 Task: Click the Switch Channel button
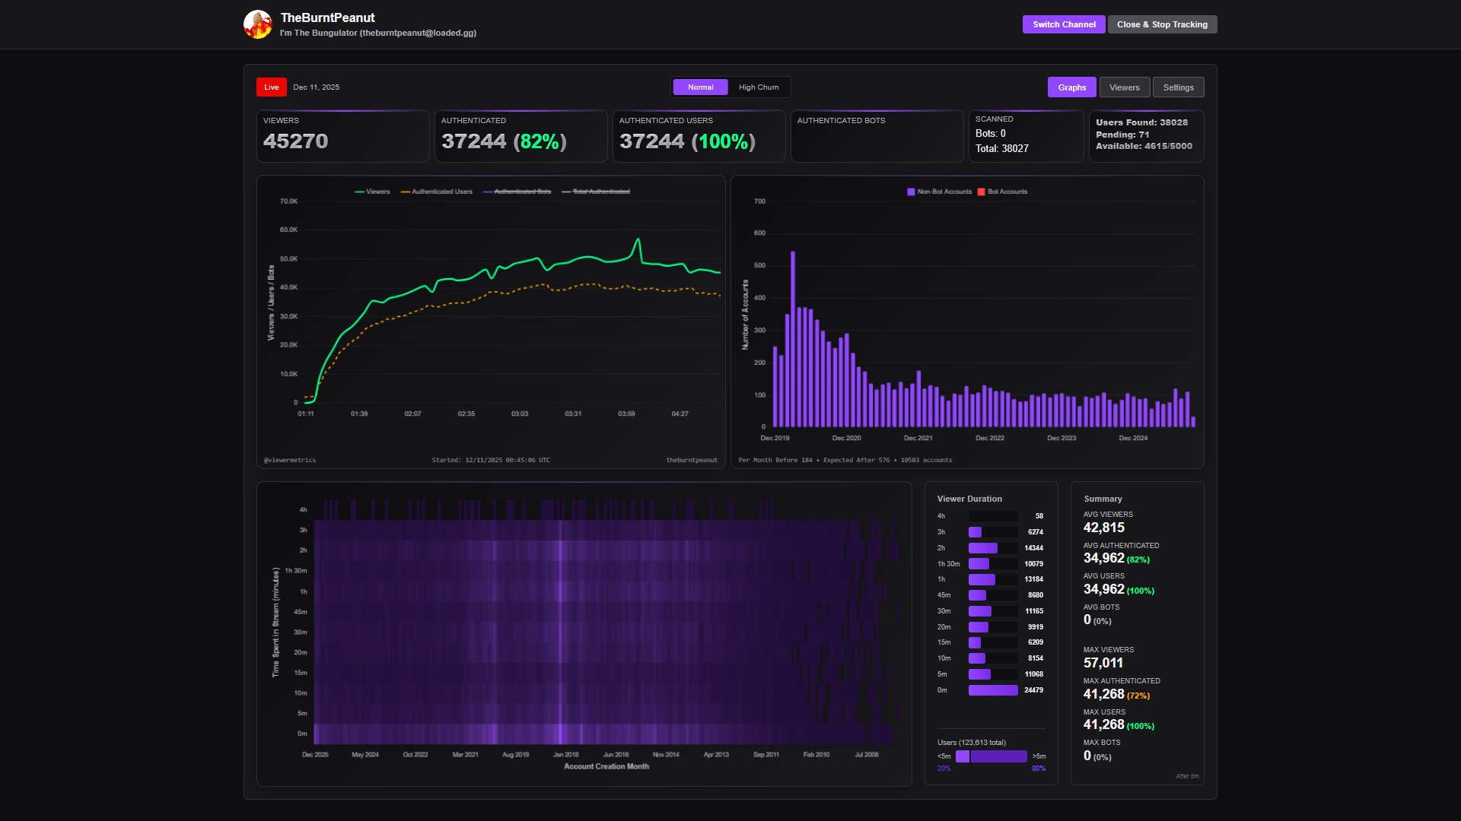pyautogui.click(x=1064, y=24)
